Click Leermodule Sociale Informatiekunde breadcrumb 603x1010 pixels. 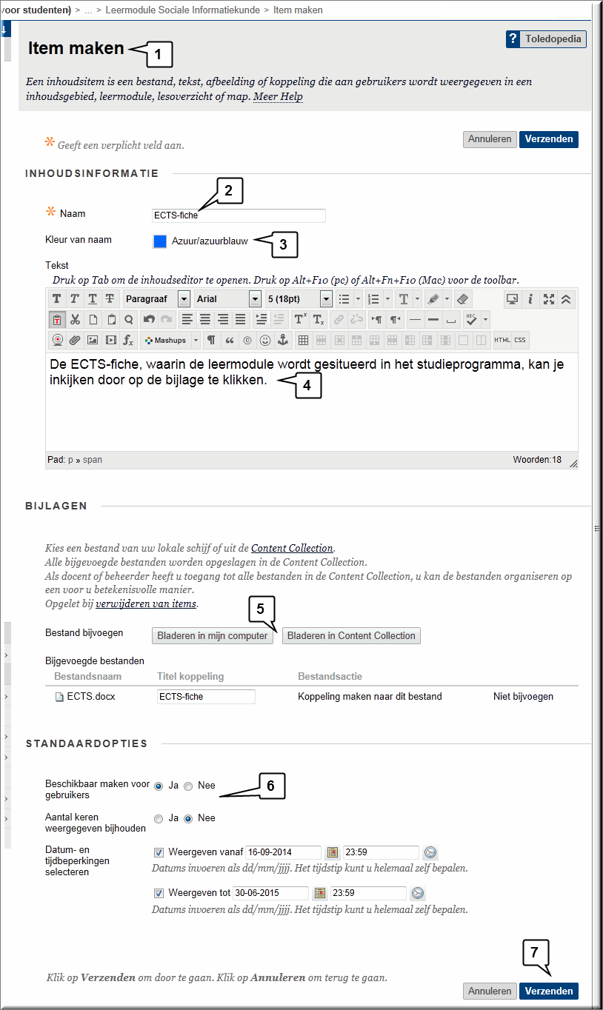point(181,10)
